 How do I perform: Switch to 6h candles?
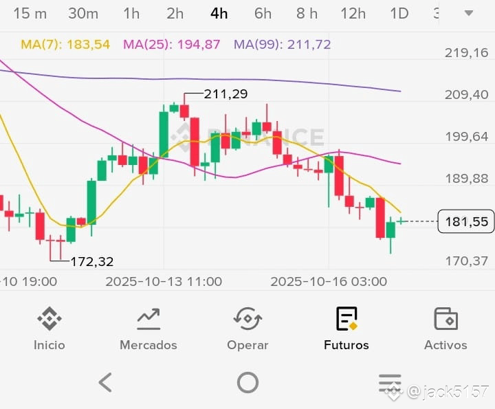point(263,14)
